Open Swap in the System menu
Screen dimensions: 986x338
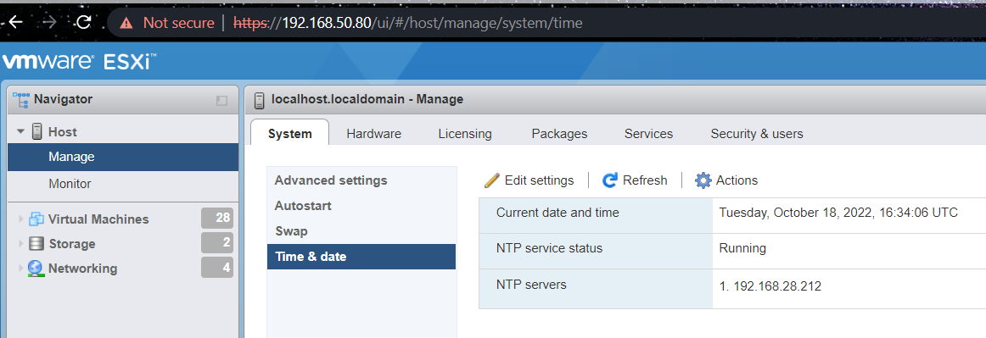[x=291, y=231]
